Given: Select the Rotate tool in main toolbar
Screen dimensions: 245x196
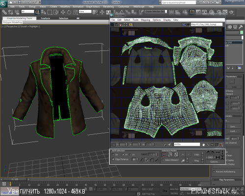Looking at the screenshot, I should pos(69,12).
